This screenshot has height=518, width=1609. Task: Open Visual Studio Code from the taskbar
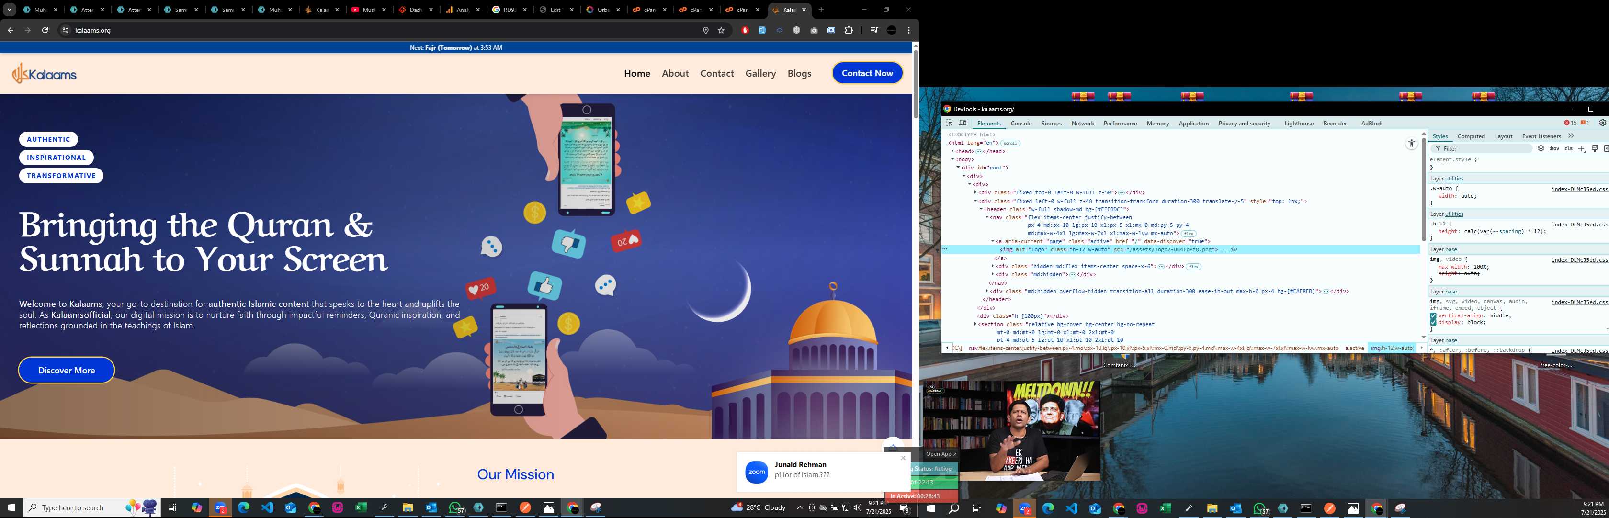(x=267, y=507)
